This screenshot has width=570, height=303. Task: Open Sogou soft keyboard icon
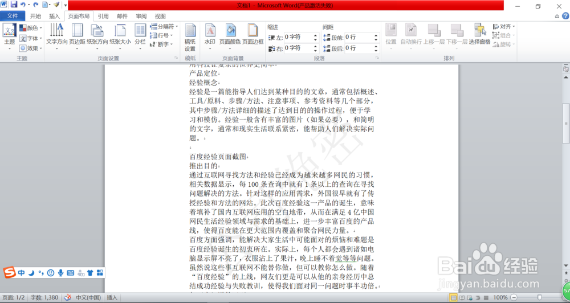coord(71,272)
